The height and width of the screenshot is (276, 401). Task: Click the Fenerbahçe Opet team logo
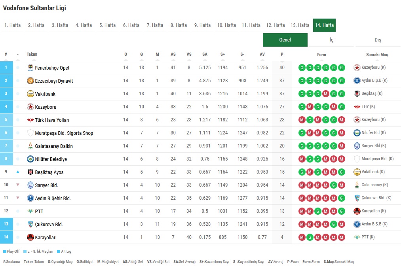30,68
